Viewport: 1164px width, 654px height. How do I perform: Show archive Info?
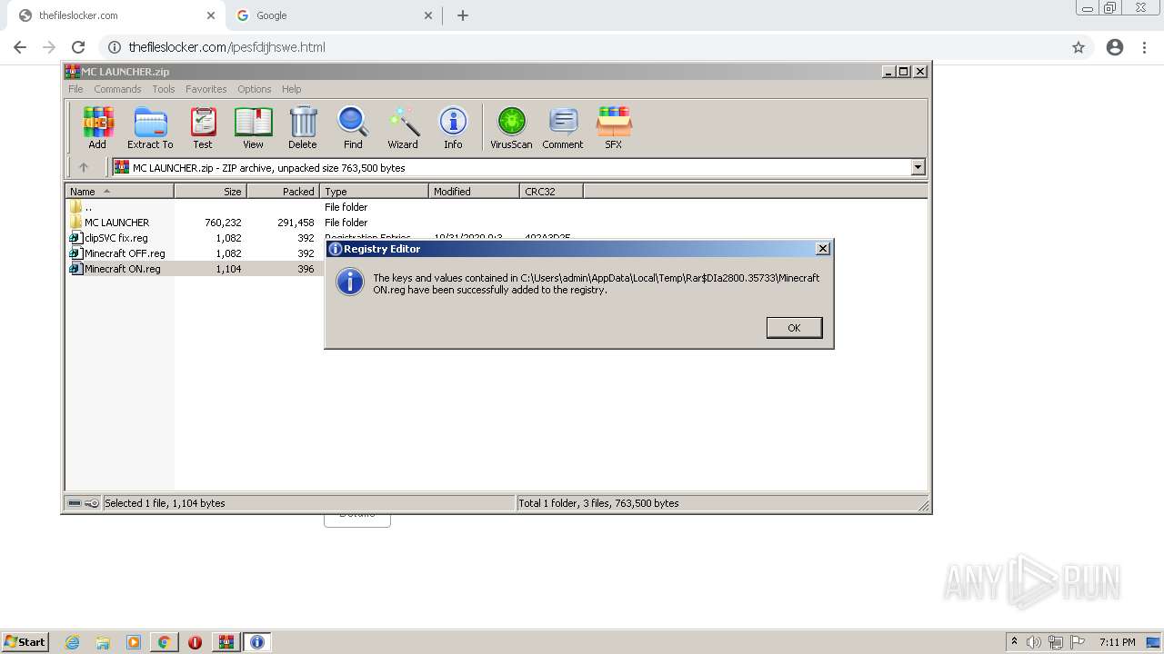tap(453, 127)
